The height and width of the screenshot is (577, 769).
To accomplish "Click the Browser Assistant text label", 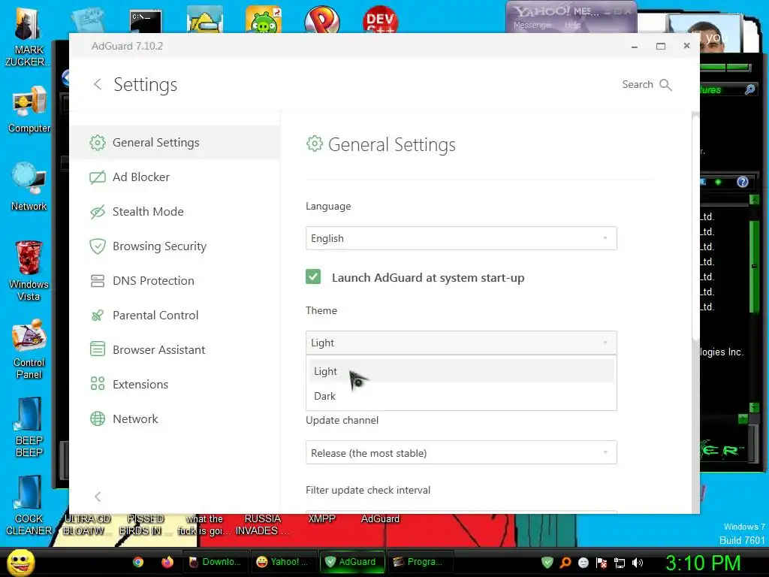I will click(159, 350).
